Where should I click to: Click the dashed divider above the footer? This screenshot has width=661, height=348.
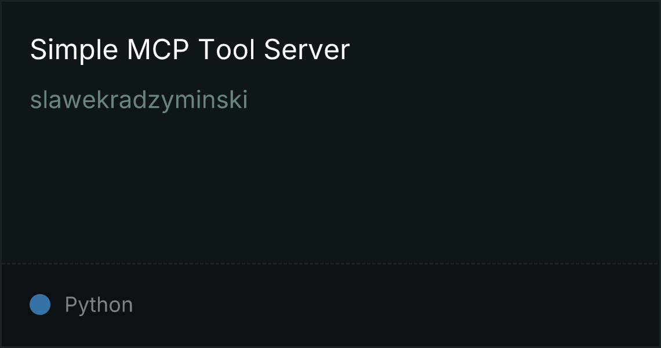330,264
